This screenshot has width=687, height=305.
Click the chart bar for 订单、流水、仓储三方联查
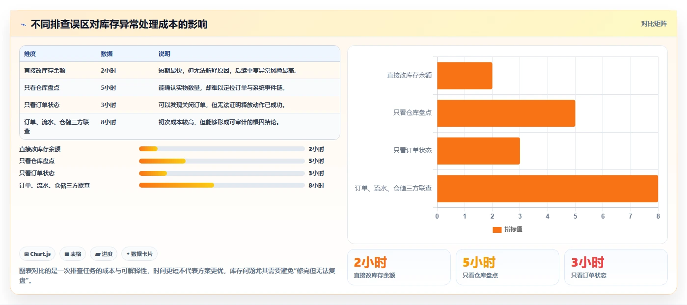pyautogui.click(x=548, y=189)
